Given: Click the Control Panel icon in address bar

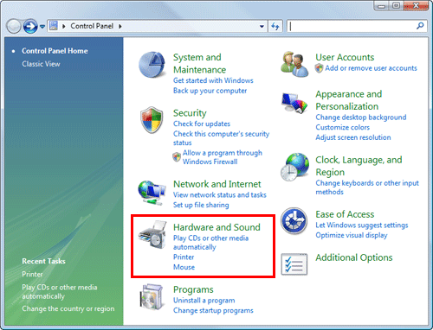Looking at the screenshot, I should click(54, 26).
